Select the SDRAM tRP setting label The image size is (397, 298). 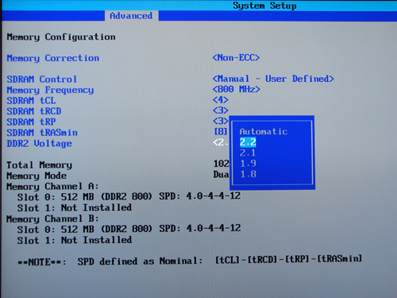31,122
